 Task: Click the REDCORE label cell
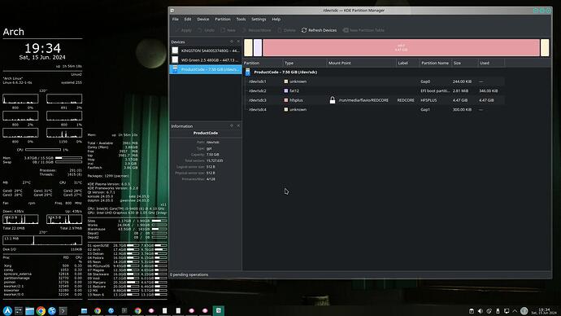click(406, 100)
